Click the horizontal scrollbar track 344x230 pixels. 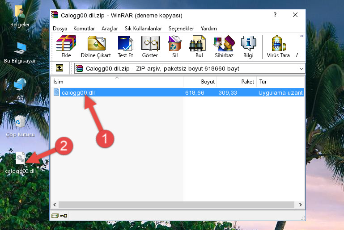point(176,205)
